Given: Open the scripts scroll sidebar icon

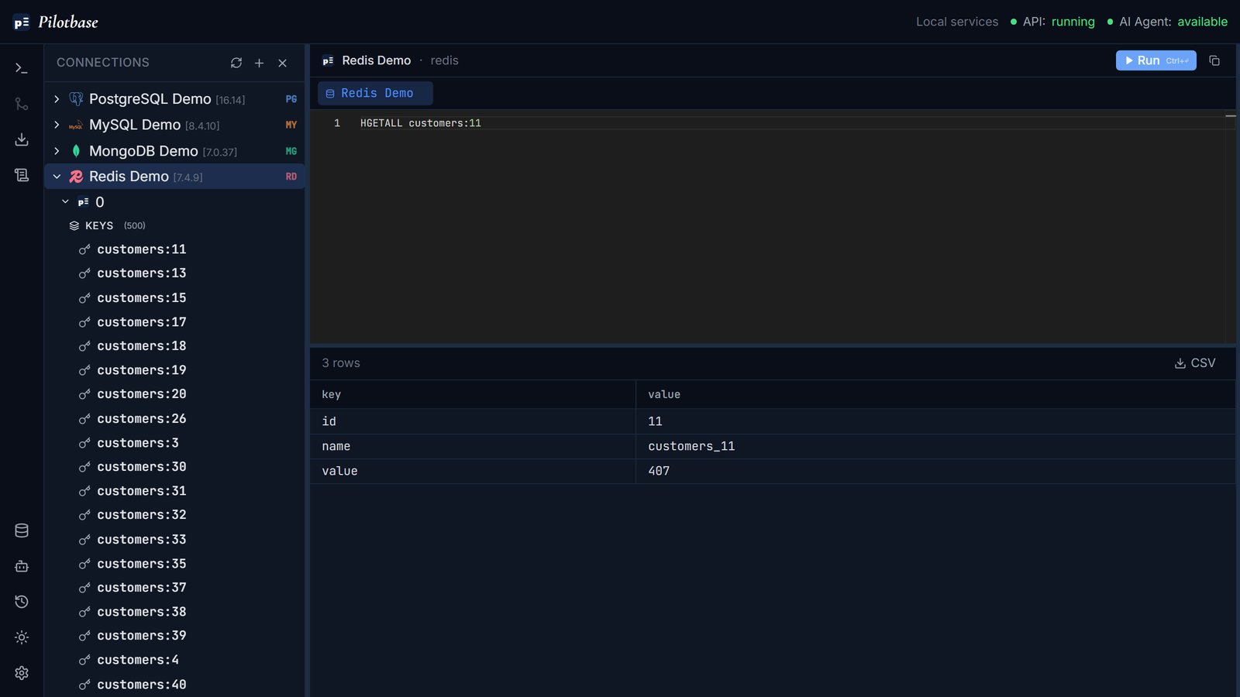Looking at the screenshot, I should (22, 175).
